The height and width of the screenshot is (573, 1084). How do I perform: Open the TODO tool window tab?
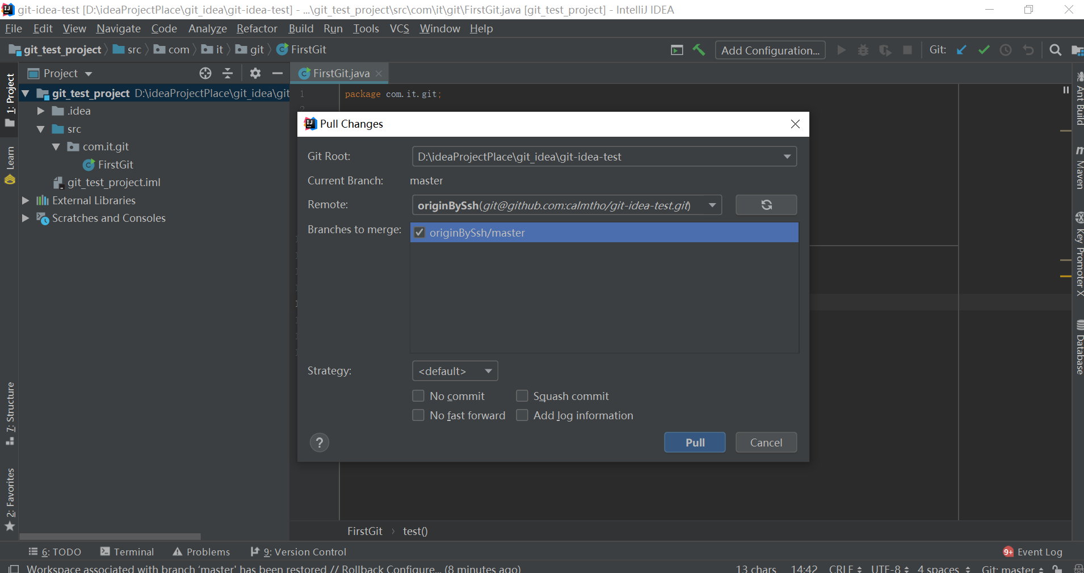click(55, 552)
